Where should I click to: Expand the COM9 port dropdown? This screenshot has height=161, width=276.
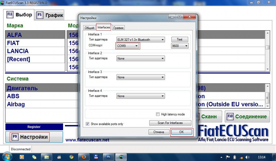pyautogui.click(x=128, y=46)
